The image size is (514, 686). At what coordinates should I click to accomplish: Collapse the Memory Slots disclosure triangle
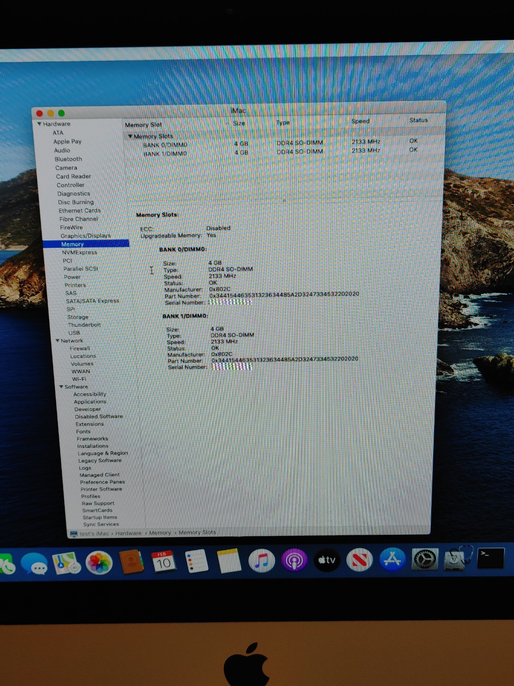[130, 136]
